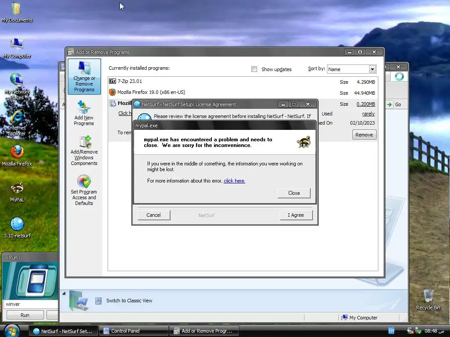Image resolution: width=450 pixels, height=337 pixels.
Task: Click I Agree in NetSurf Setup
Action: tap(296, 215)
